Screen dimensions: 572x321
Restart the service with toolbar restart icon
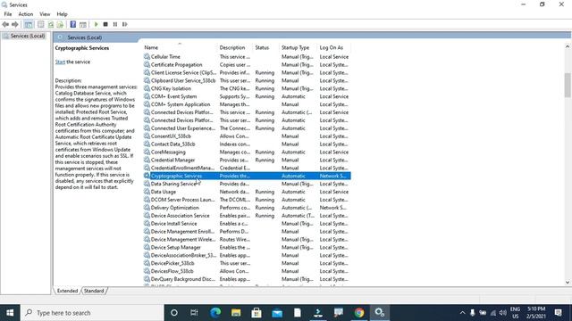click(125, 24)
